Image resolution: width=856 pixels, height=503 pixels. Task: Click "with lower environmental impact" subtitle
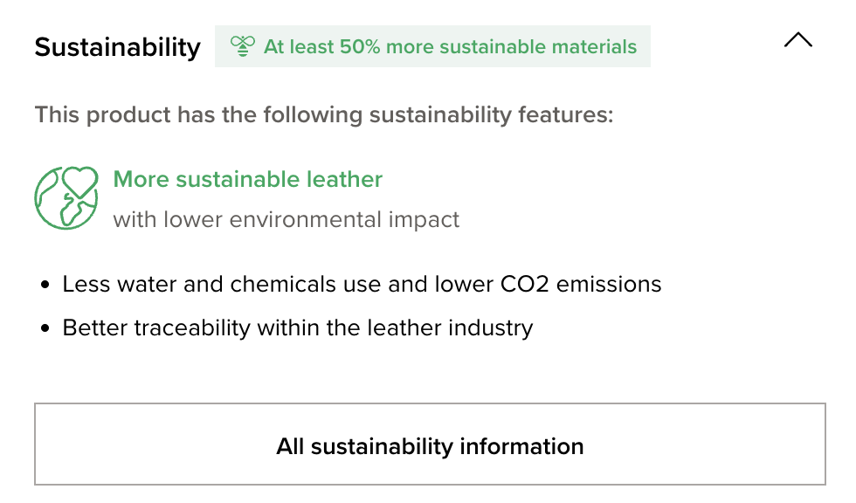click(x=286, y=218)
